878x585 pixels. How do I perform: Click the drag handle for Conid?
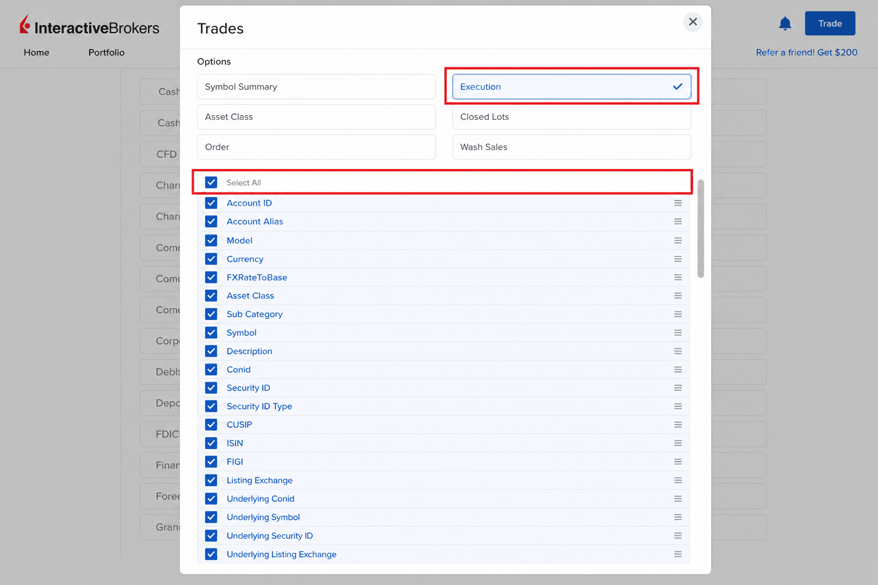pyautogui.click(x=678, y=370)
